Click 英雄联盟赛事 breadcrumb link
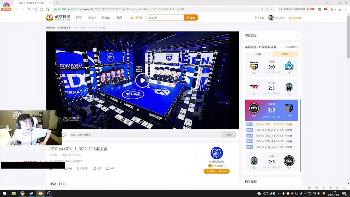This screenshot has height=197, width=350. [x=64, y=28]
